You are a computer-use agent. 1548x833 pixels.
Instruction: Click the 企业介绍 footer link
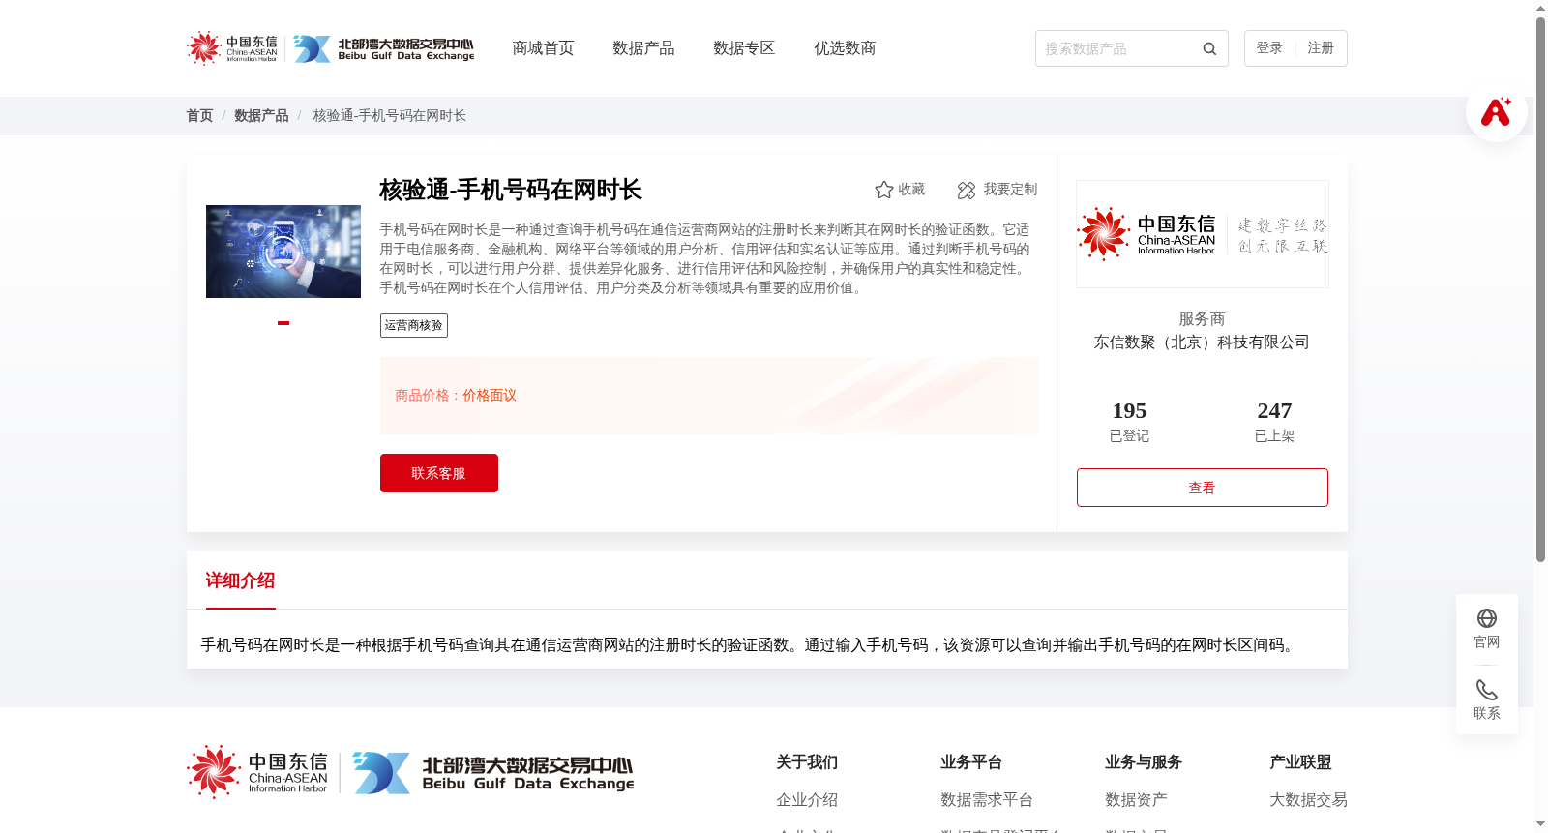807,800
